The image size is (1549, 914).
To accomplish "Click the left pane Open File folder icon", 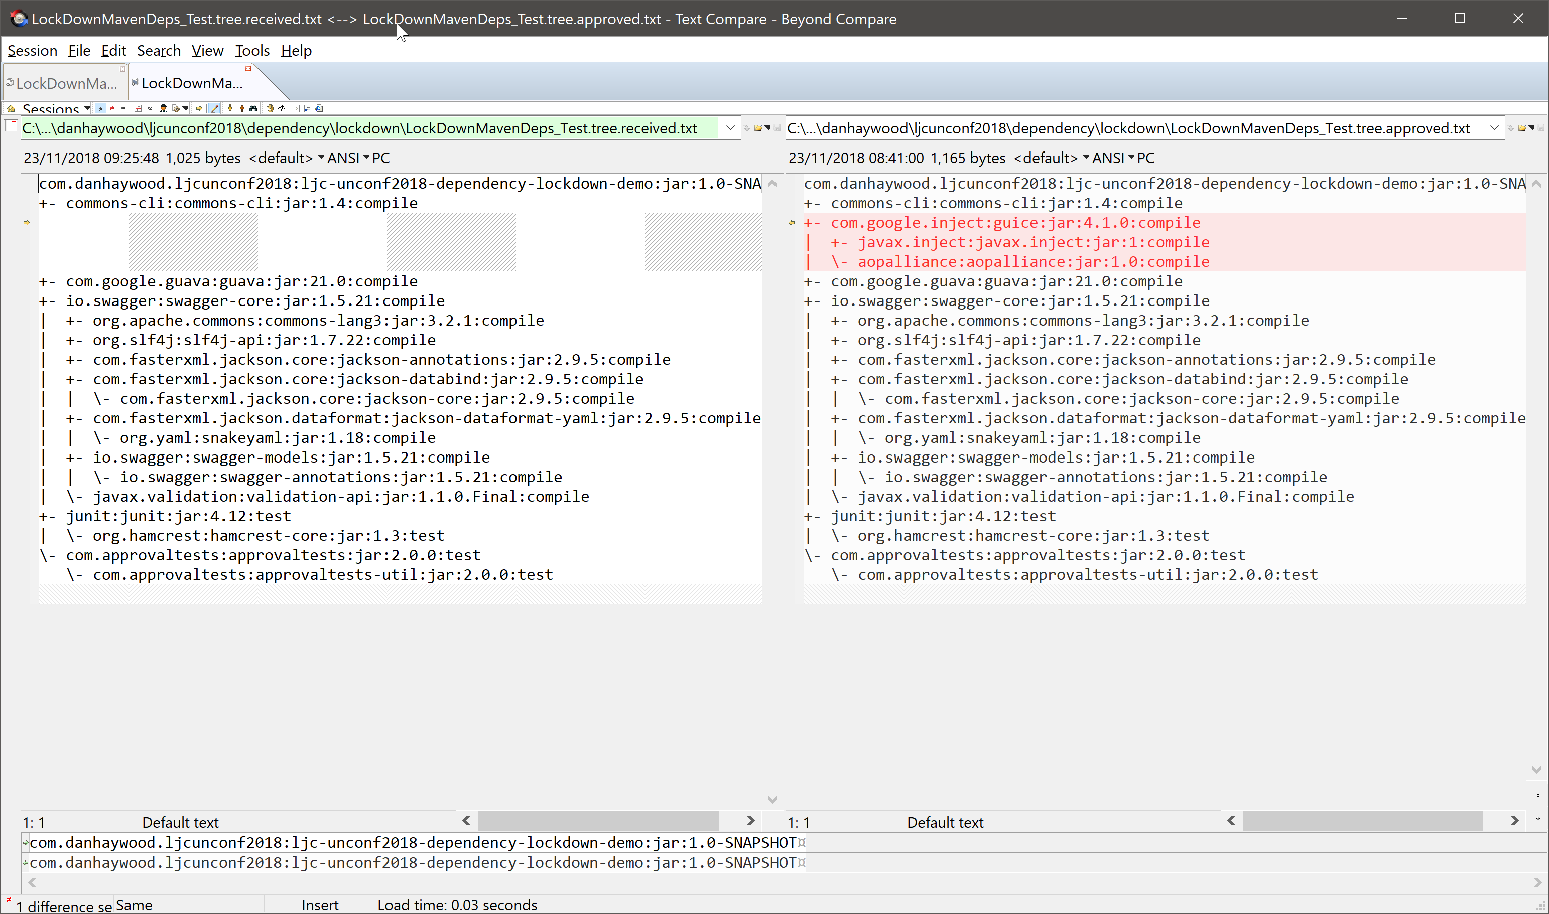I will click(758, 128).
